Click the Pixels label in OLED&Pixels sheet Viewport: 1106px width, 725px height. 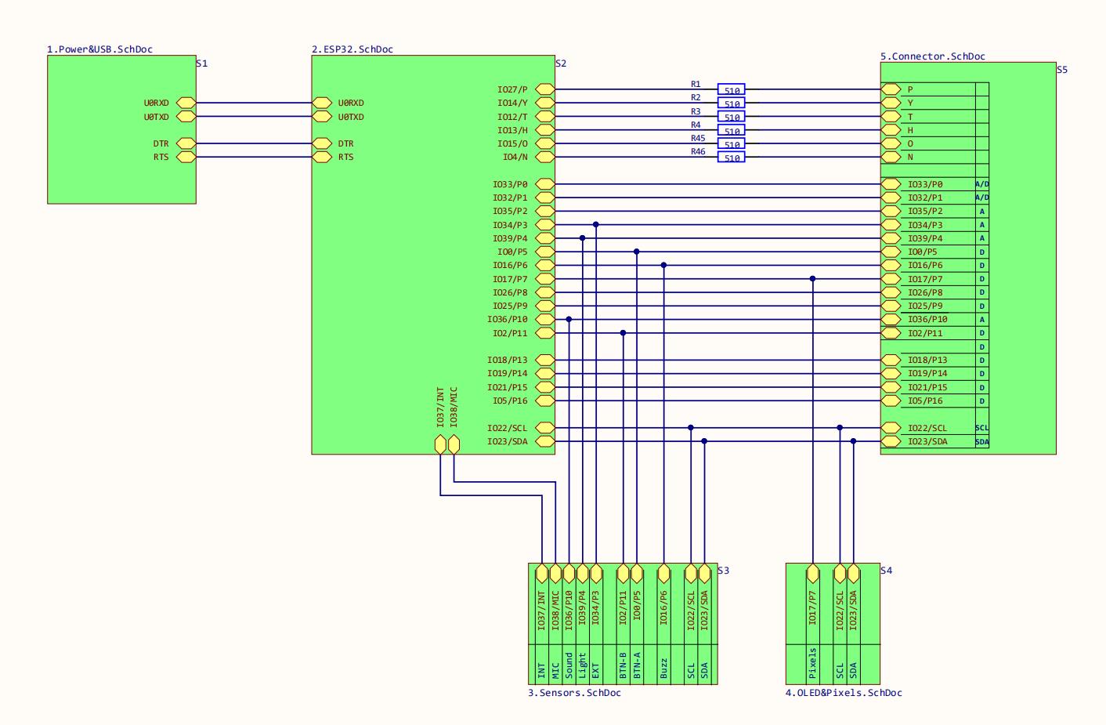(x=813, y=663)
